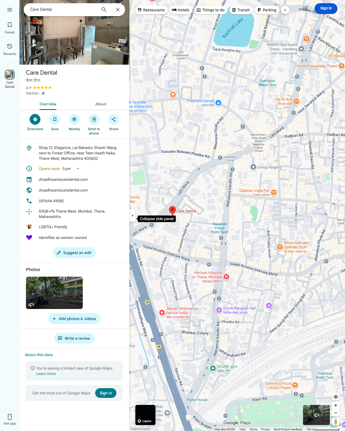Select Mi Hi Koli restaurant marker

(x=296, y=101)
